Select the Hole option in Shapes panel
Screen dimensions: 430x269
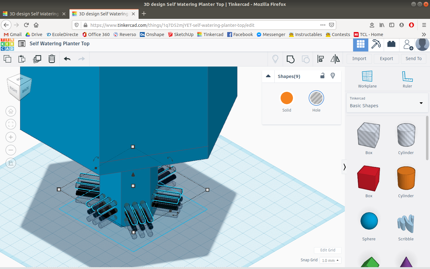click(x=316, y=98)
